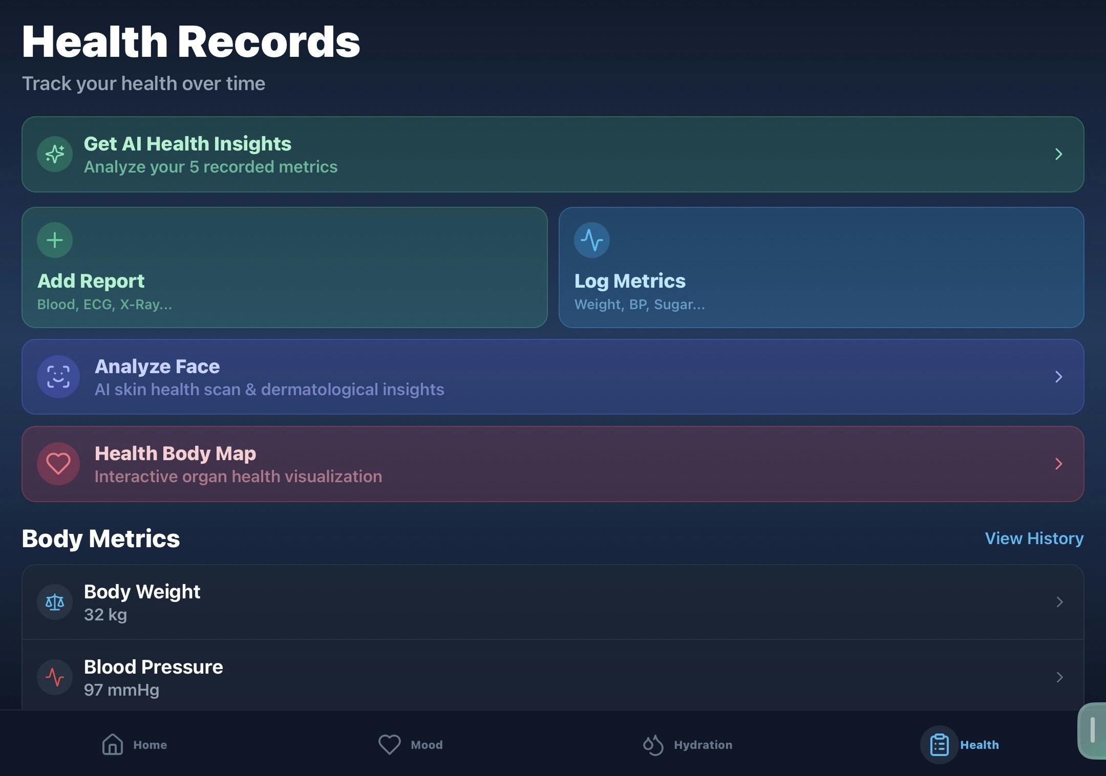This screenshot has height=776, width=1106.
Task: Switch to the Home tab
Action: (135, 745)
